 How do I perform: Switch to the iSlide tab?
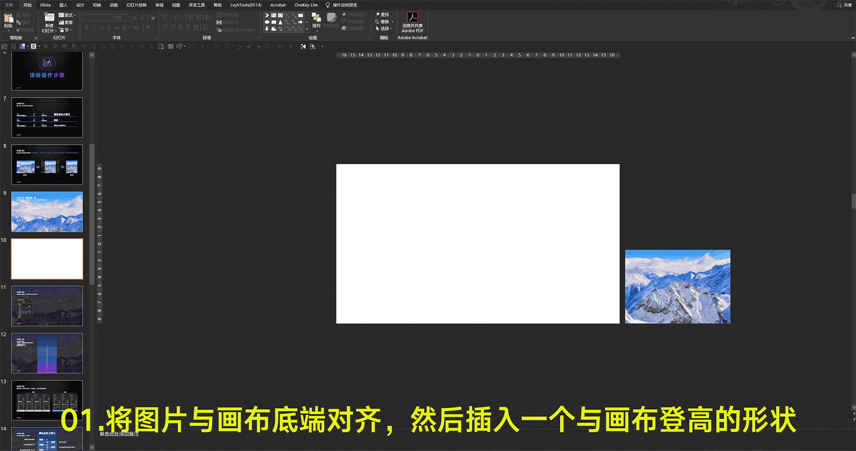45,5
